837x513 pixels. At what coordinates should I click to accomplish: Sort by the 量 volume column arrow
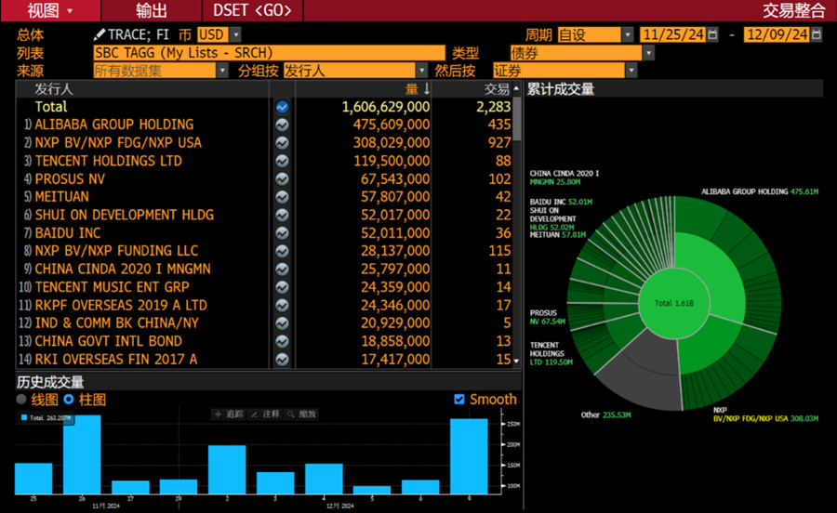tap(427, 89)
